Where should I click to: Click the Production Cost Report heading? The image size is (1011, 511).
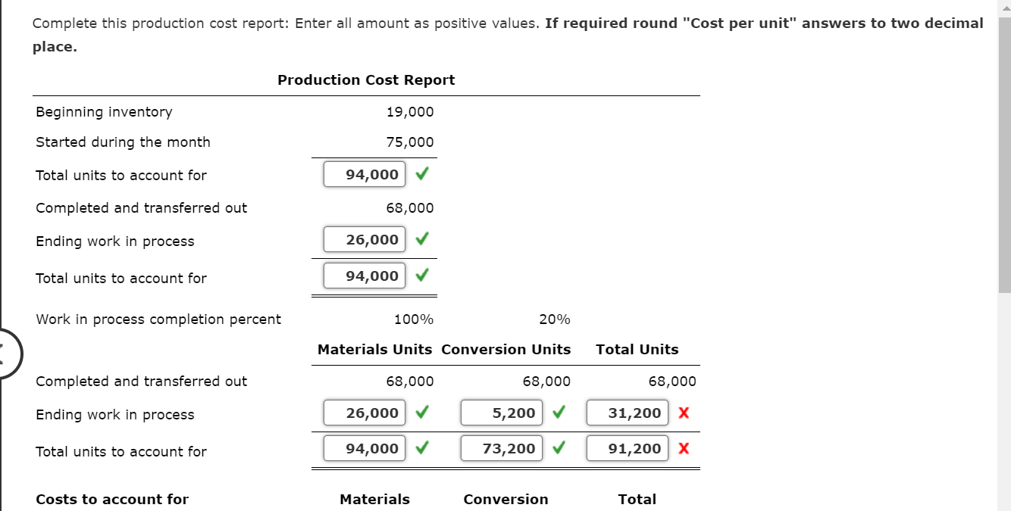(366, 79)
